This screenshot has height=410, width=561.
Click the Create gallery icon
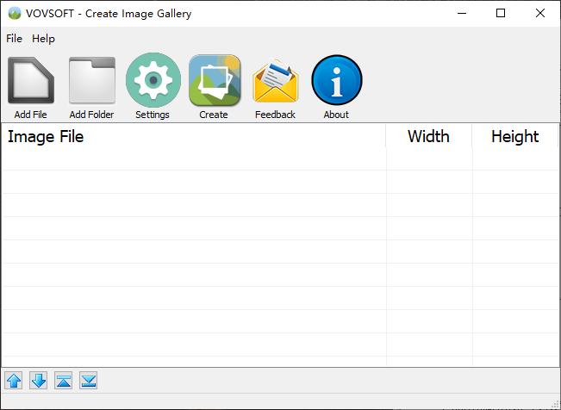pos(215,80)
